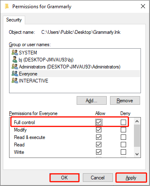
Task: Click the permissions list scroll-down arrow
Action: pyautogui.click(x=137, y=154)
